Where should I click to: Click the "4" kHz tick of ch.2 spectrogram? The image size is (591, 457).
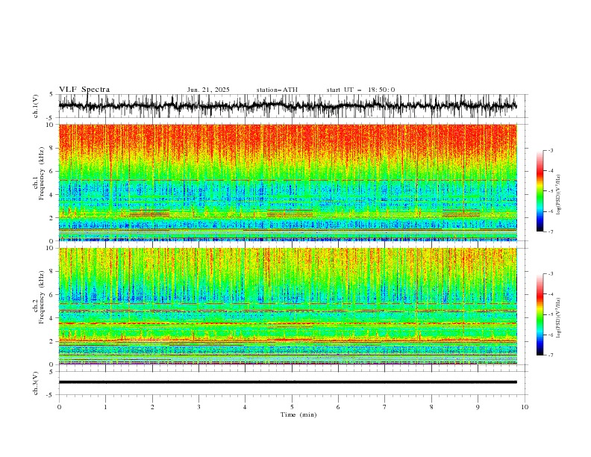[52, 318]
